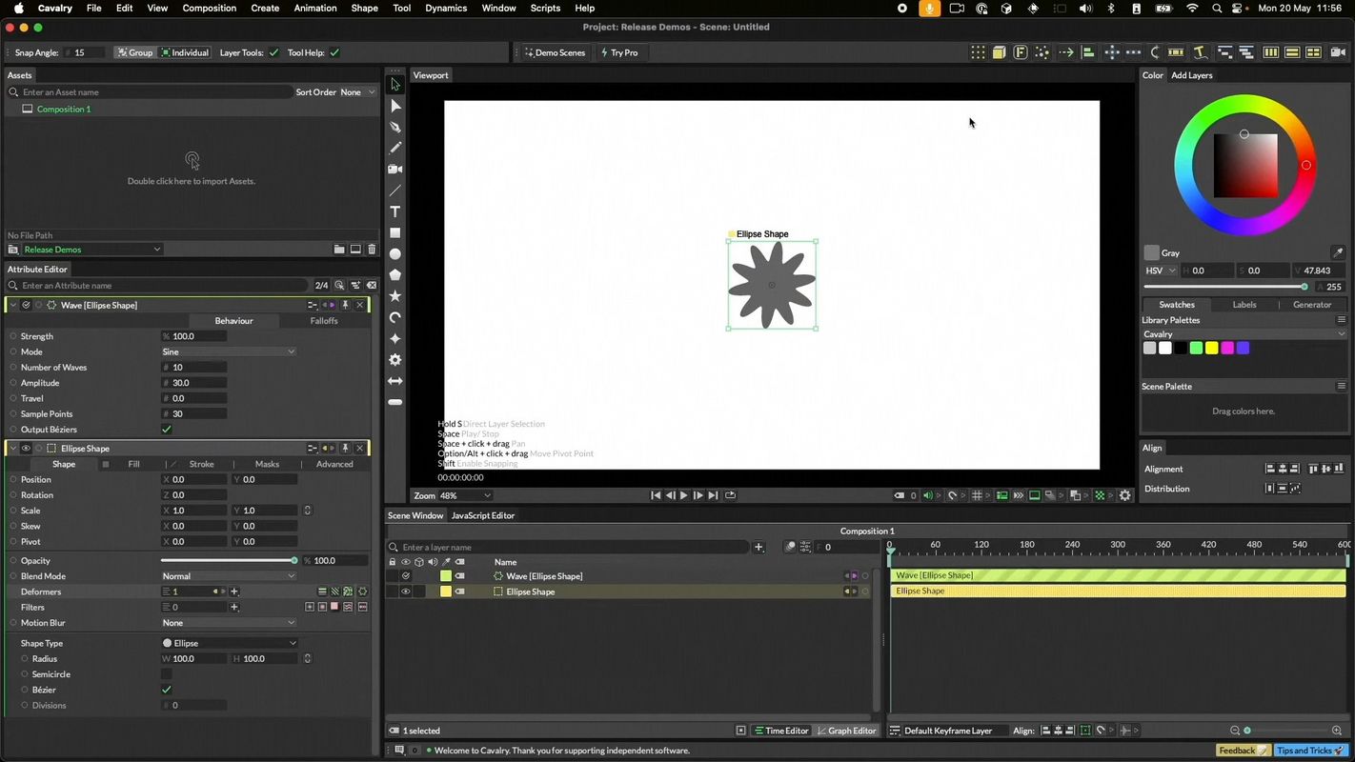Screen dimensions: 1355x762
Task: Enable the Semicircle checkbox
Action: (x=167, y=674)
